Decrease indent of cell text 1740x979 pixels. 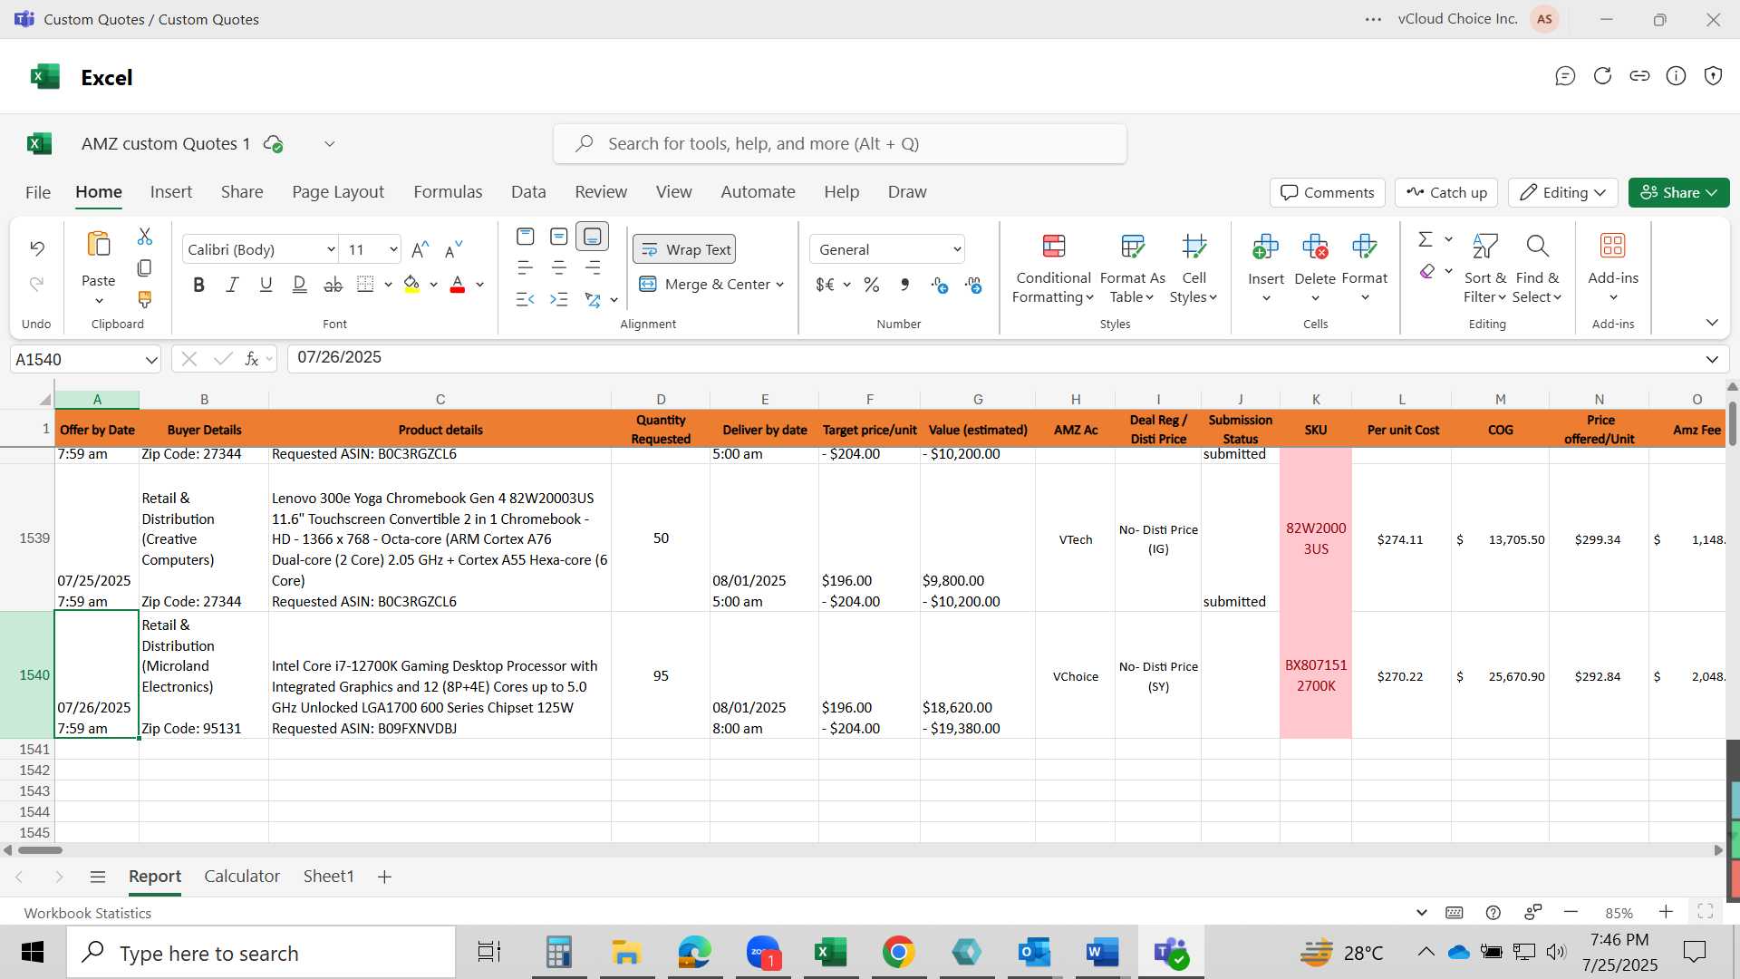pyautogui.click(x=526, y=299)
